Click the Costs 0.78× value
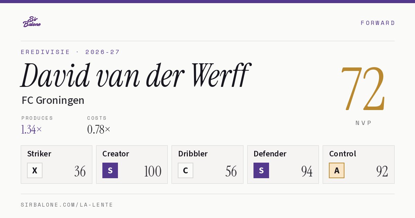Image resolution: width=415 pixels, height=218 pixels. [x=99, y=129]
